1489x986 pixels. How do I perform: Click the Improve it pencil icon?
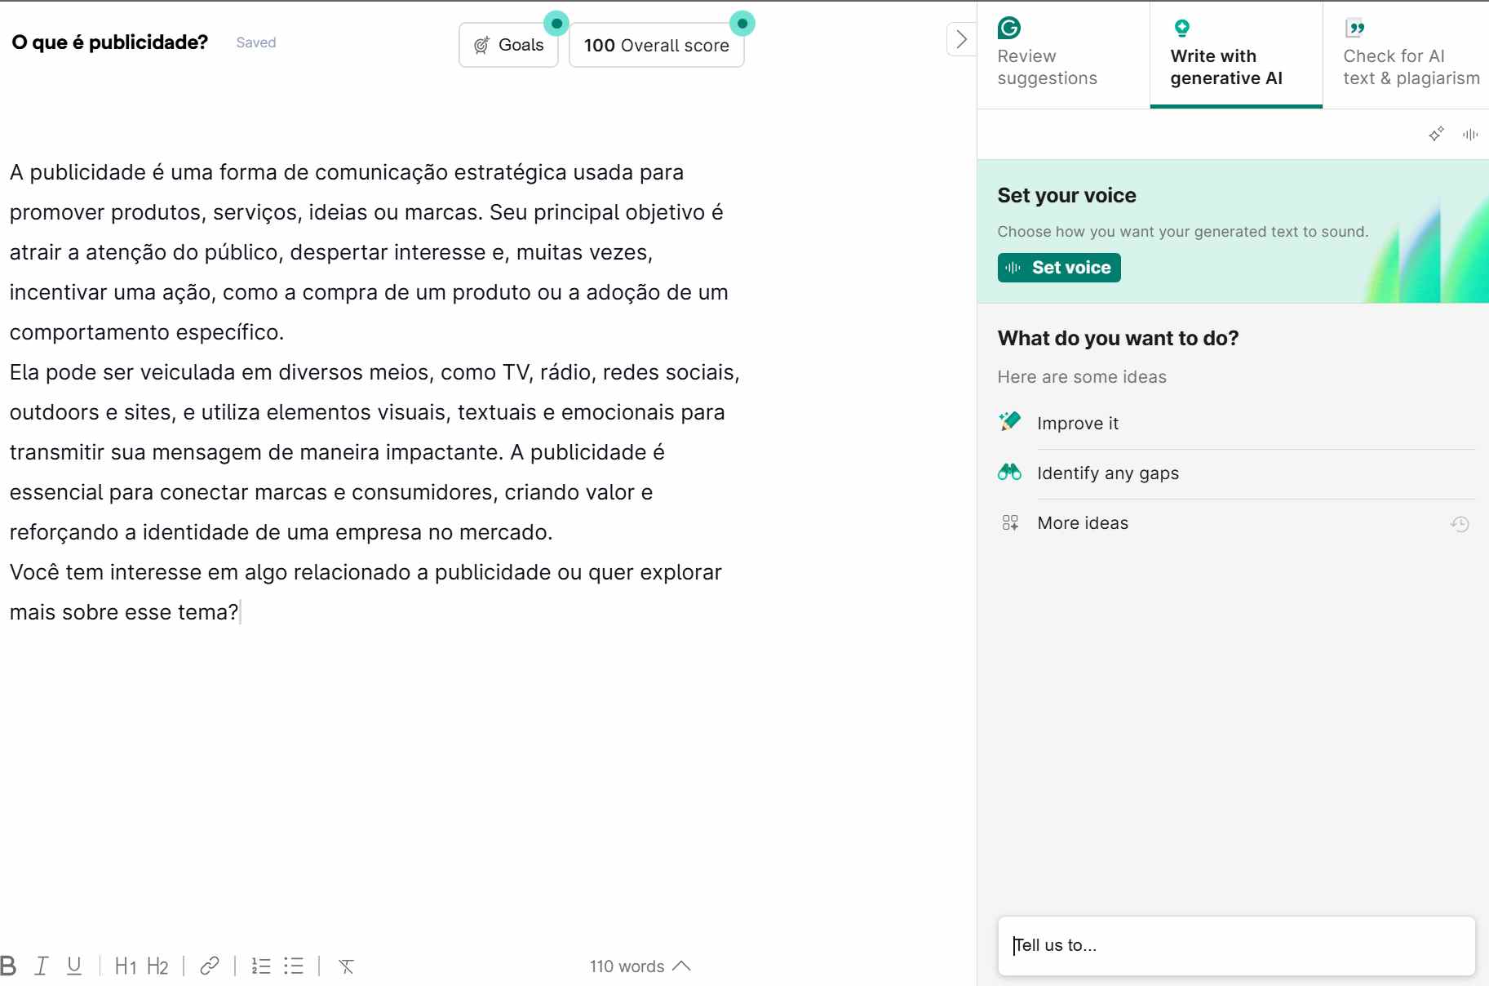[x=1010, y=422]
